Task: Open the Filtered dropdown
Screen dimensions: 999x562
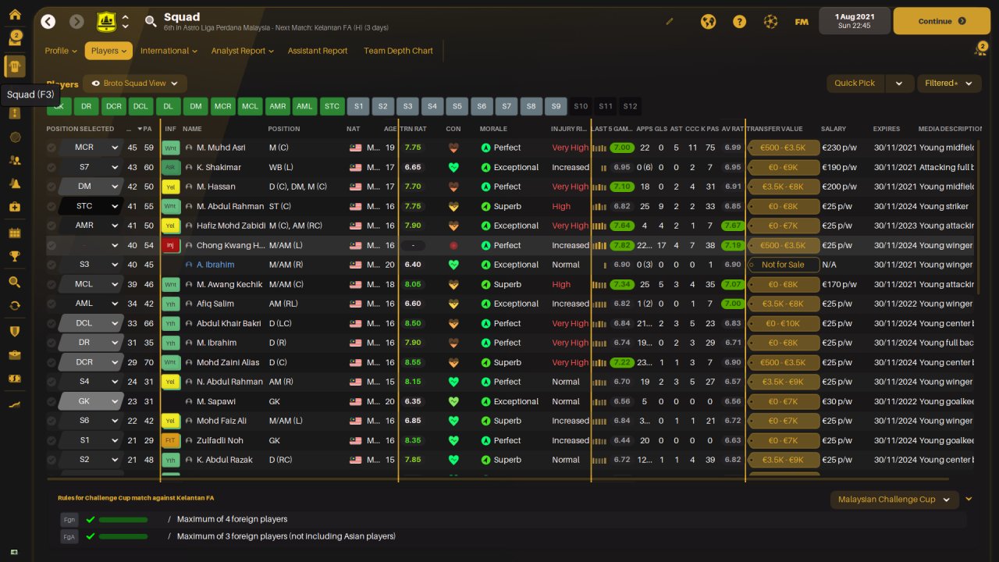Action: point(947,83)
